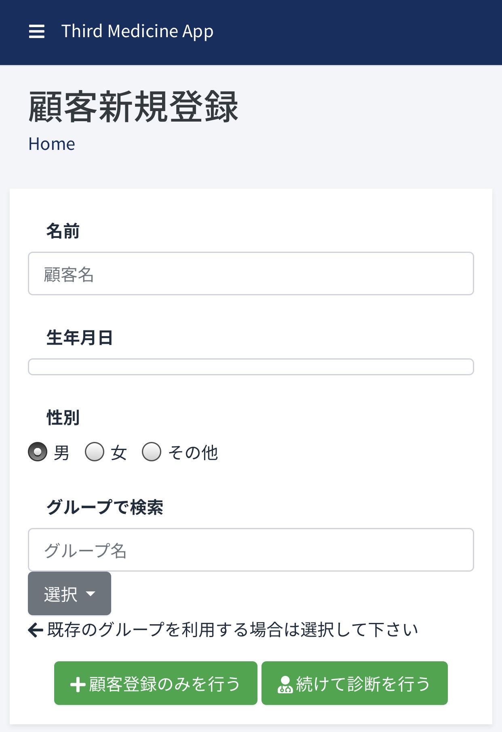The height and width of the screenshot is (732, 502).
Task: Click the plus icon on 顧客登録 button
Action: [x=78, y=685]
